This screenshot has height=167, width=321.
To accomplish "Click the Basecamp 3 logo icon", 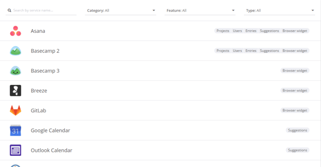I will pos(16,71).
